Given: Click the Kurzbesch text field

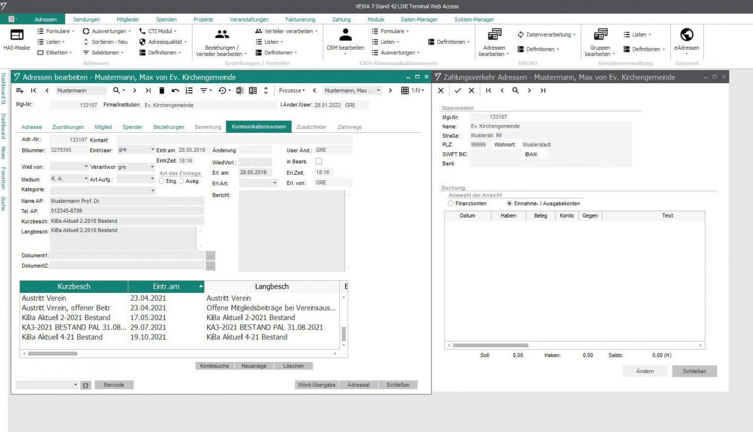Looking at the screenshot, I should pyautogui.click(x=127, y=221).
